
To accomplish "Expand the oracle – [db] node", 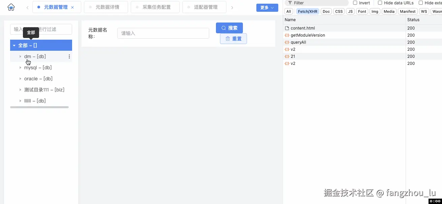I will tap(20, 79).
